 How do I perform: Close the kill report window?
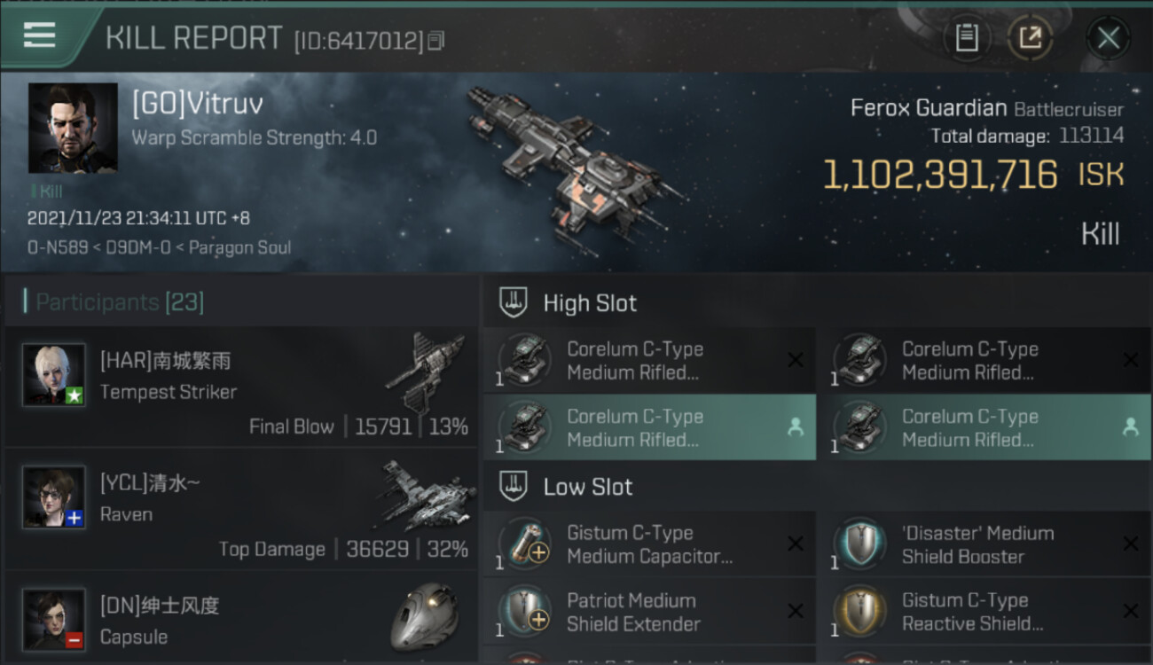[x=1108, y=38]
